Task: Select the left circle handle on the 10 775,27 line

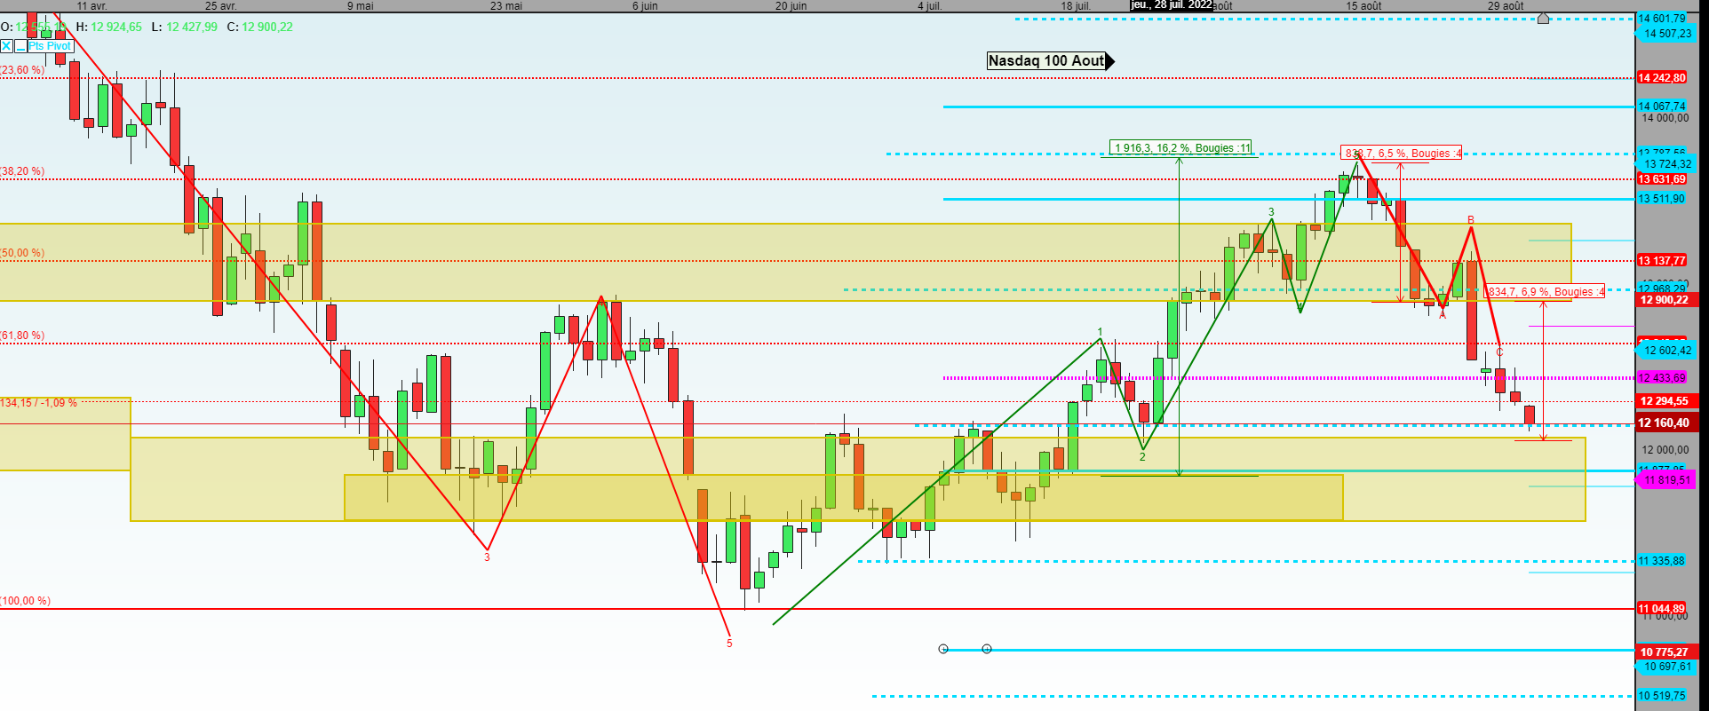Action: [943, 649]
